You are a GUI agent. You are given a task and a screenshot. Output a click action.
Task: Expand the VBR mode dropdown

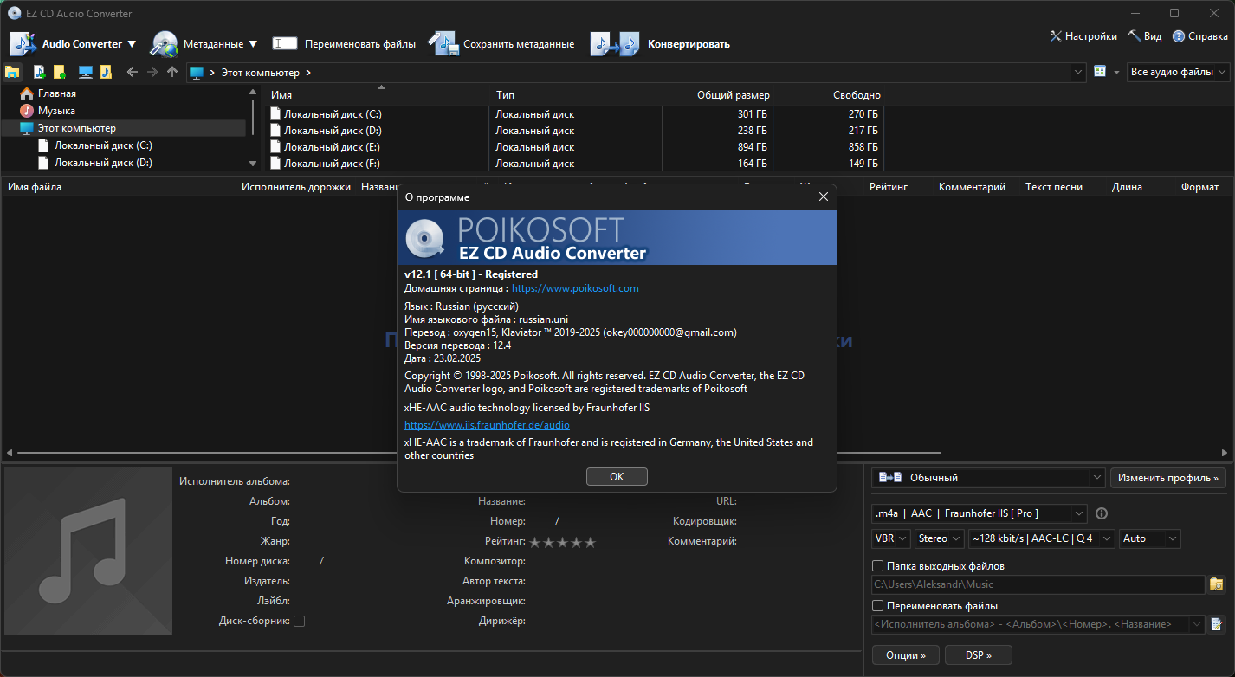tap(891, 538)
